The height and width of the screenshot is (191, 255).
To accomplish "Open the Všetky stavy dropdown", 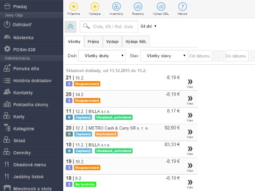I will click(x=164, y=56).
